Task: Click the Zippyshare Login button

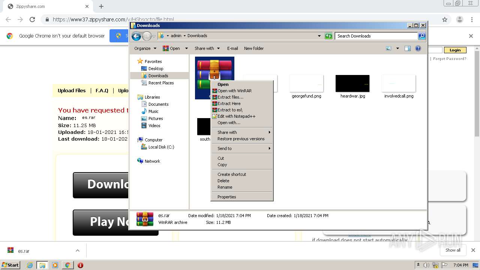Action: coord(455,50)
